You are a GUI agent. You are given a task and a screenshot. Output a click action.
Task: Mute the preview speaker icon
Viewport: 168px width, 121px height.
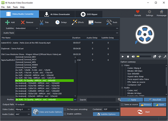133,57
